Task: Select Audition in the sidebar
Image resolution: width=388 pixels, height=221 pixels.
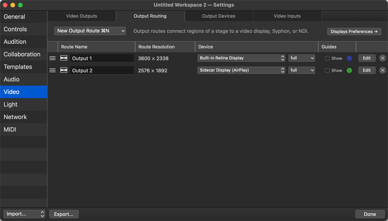Action: point(24,42)
